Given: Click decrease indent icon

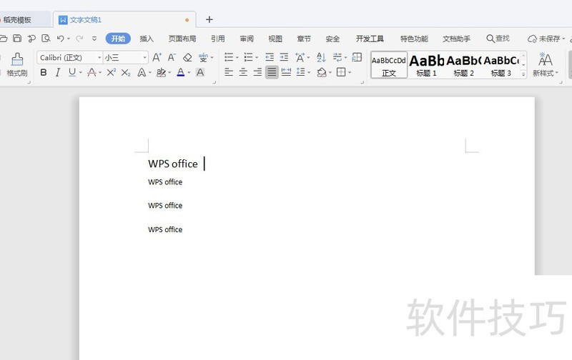Looking at the screenshot, I should [x=270, y=57].
